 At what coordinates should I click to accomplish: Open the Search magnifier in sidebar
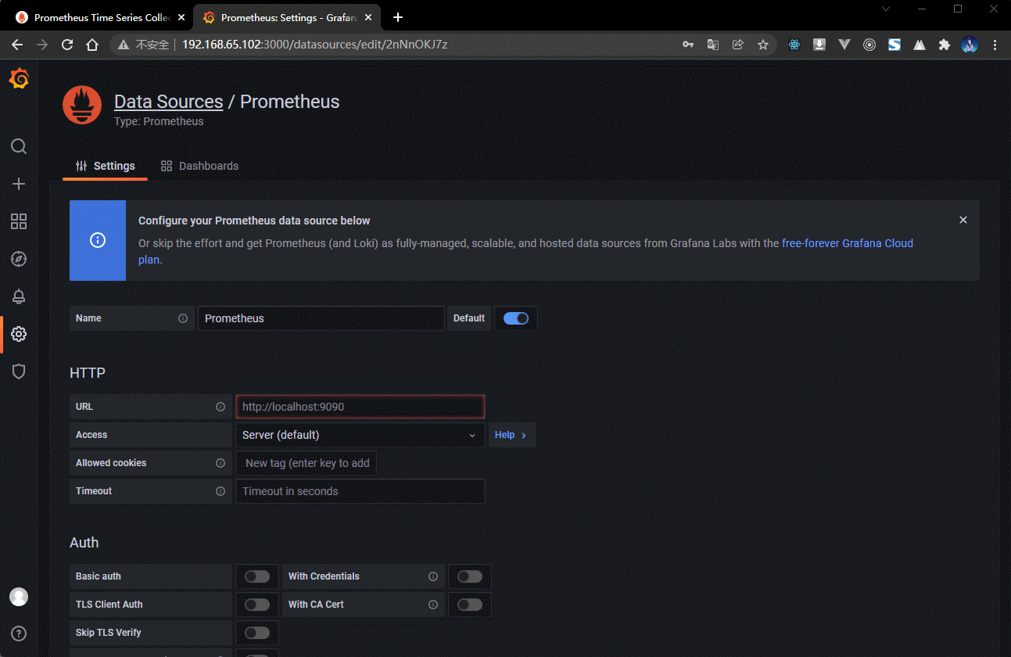point(19,146)
